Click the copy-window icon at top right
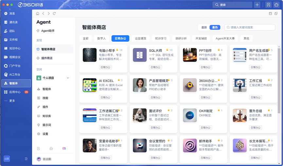Screen dimensions: 283x166 [x=276, y=13]
